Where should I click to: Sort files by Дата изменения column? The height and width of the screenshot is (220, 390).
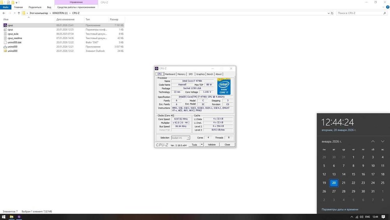[66, 19]
